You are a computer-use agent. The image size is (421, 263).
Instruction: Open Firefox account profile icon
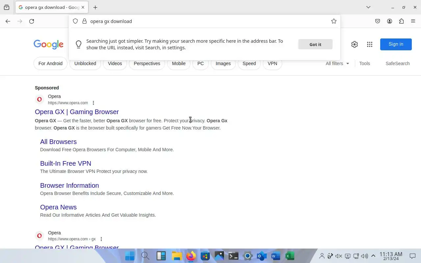[389, 21]
